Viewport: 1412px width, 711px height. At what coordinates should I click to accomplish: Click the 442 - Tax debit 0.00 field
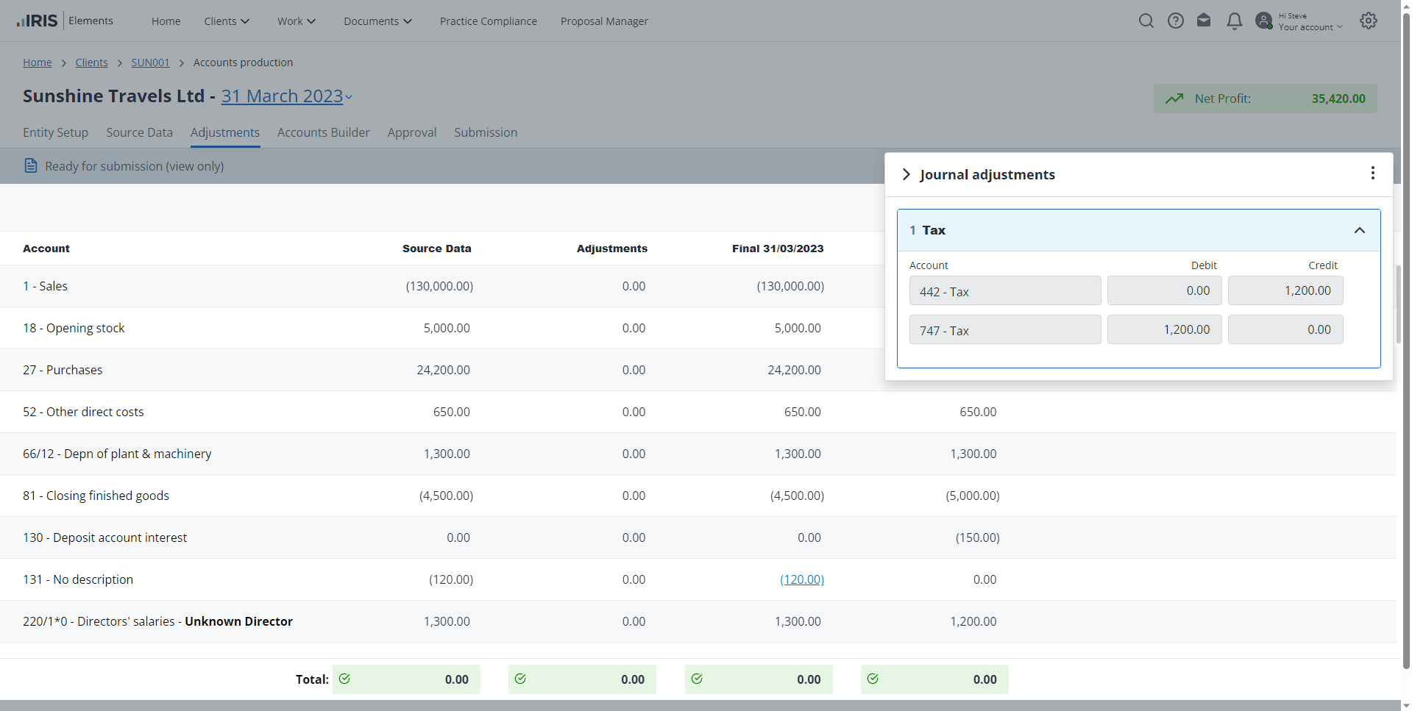[1165, 290]
